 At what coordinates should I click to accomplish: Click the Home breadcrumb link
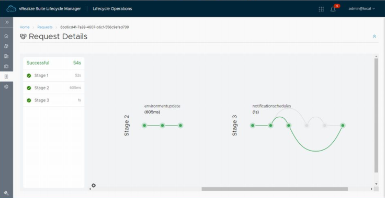(x=25, y=27)
